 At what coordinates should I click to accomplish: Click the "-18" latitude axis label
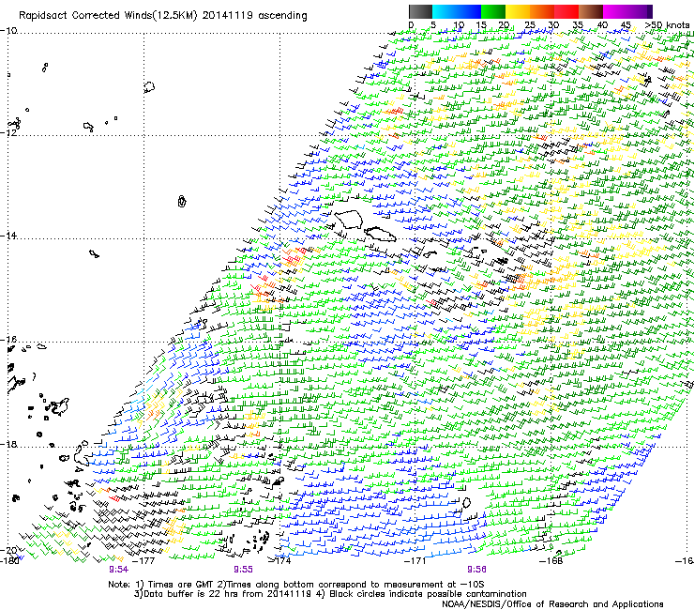pyautogui.click(x=8, y=444)
